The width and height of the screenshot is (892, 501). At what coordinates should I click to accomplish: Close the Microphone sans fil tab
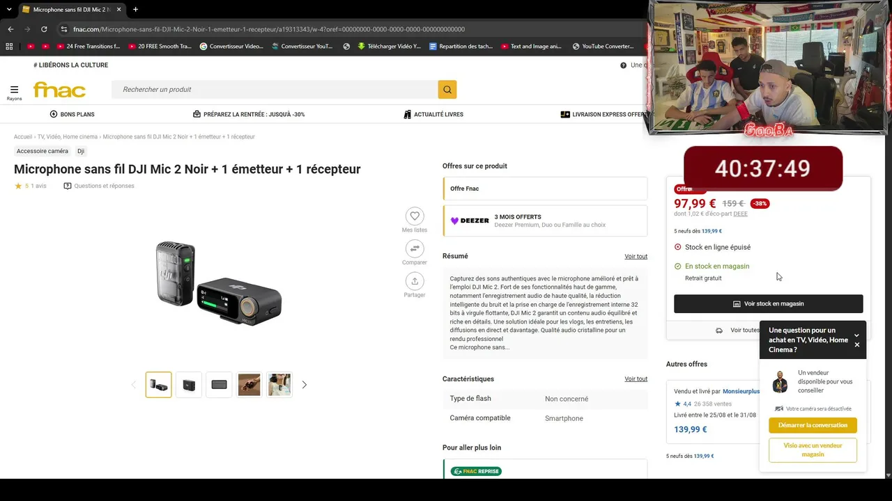click(118, 10)
